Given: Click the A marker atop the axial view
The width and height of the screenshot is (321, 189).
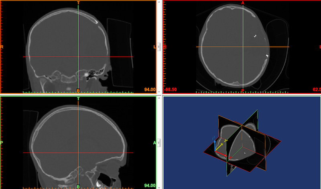Looking at the screenshot, I should click(243, 3).
